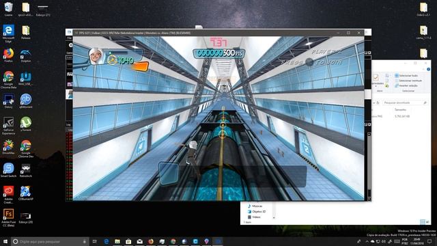The image size is (437, 246).
Task: Select the GeForce Experience desktop shortcut
Action: point(8,126)
